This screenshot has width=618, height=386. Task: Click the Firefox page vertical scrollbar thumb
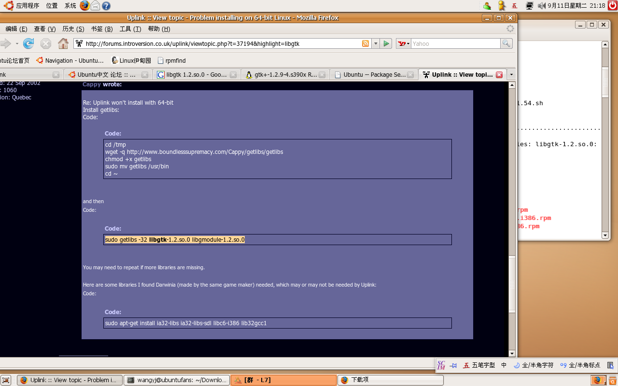tap(512, 284)
